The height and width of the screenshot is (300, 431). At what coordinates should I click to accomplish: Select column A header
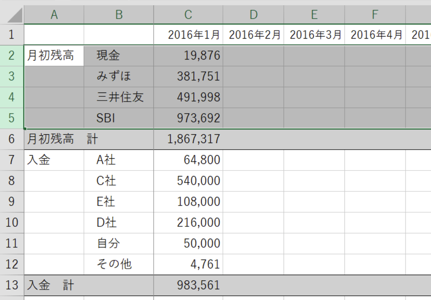coord(54,15)
